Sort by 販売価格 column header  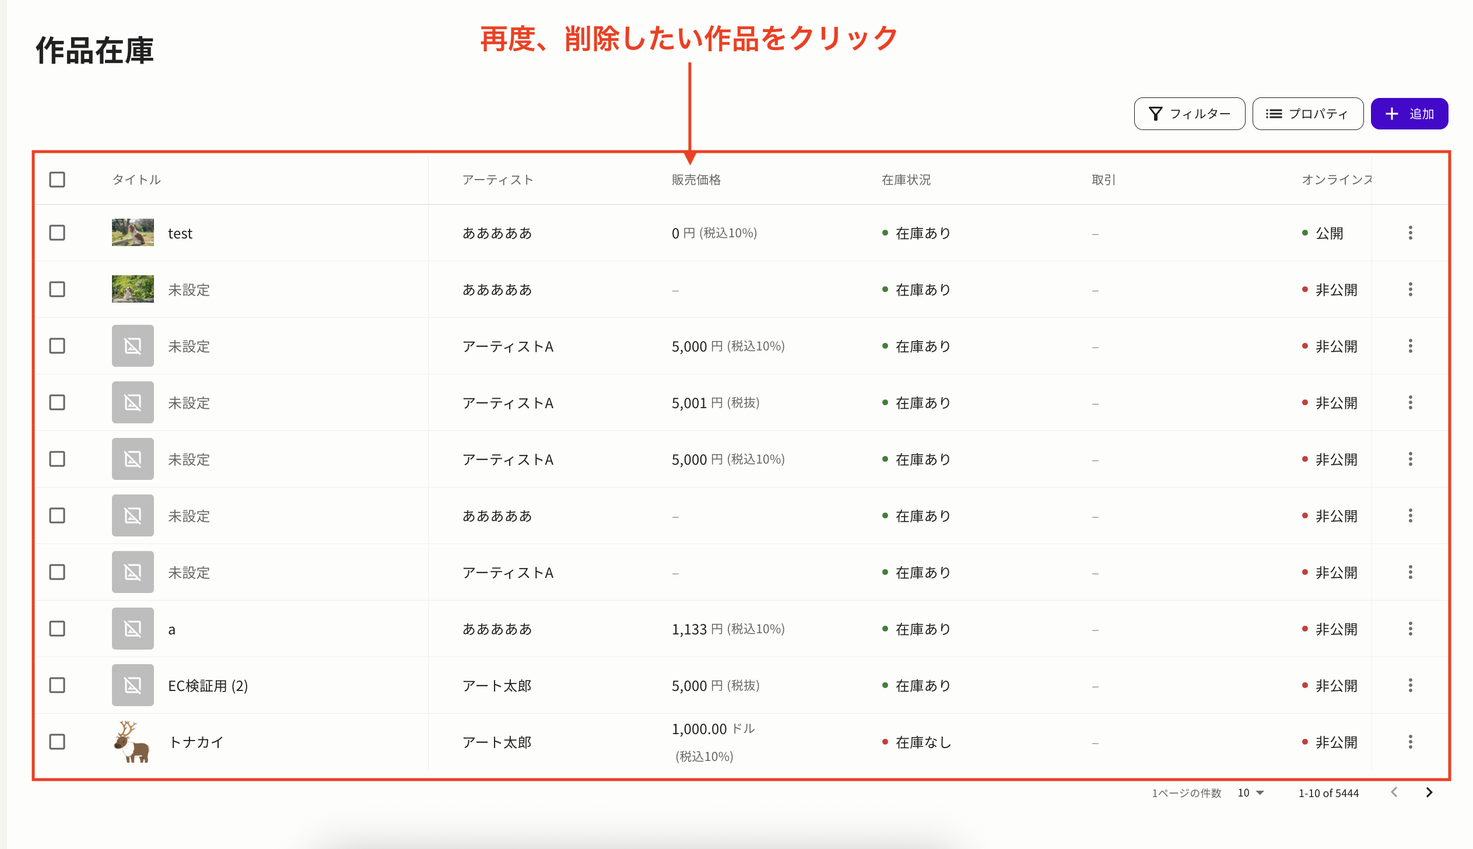696,180
